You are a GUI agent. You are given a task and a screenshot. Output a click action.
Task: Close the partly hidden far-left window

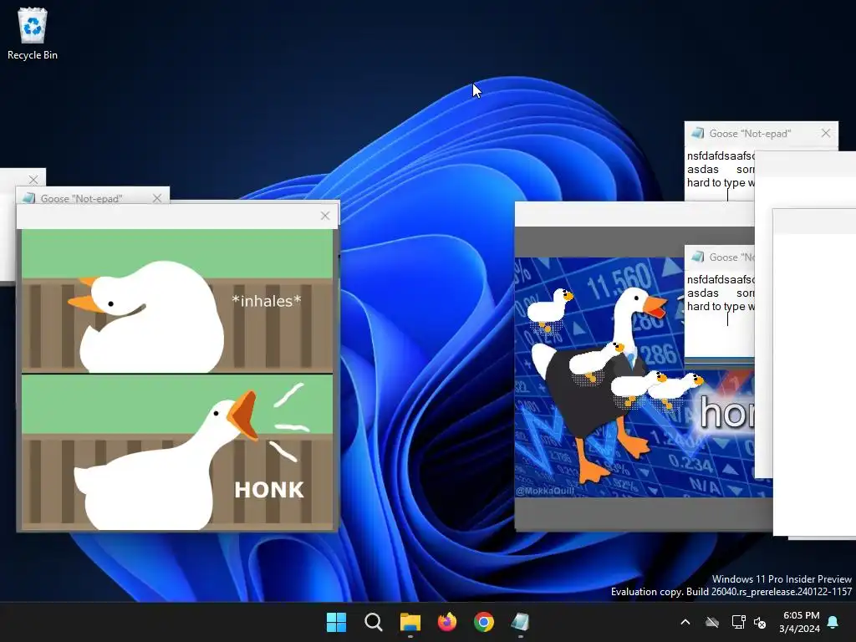[x=33, y=180]
